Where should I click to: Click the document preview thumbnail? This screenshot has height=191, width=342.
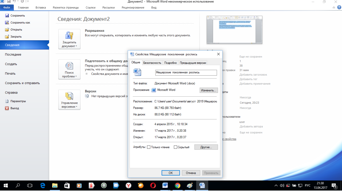point(234,29)
